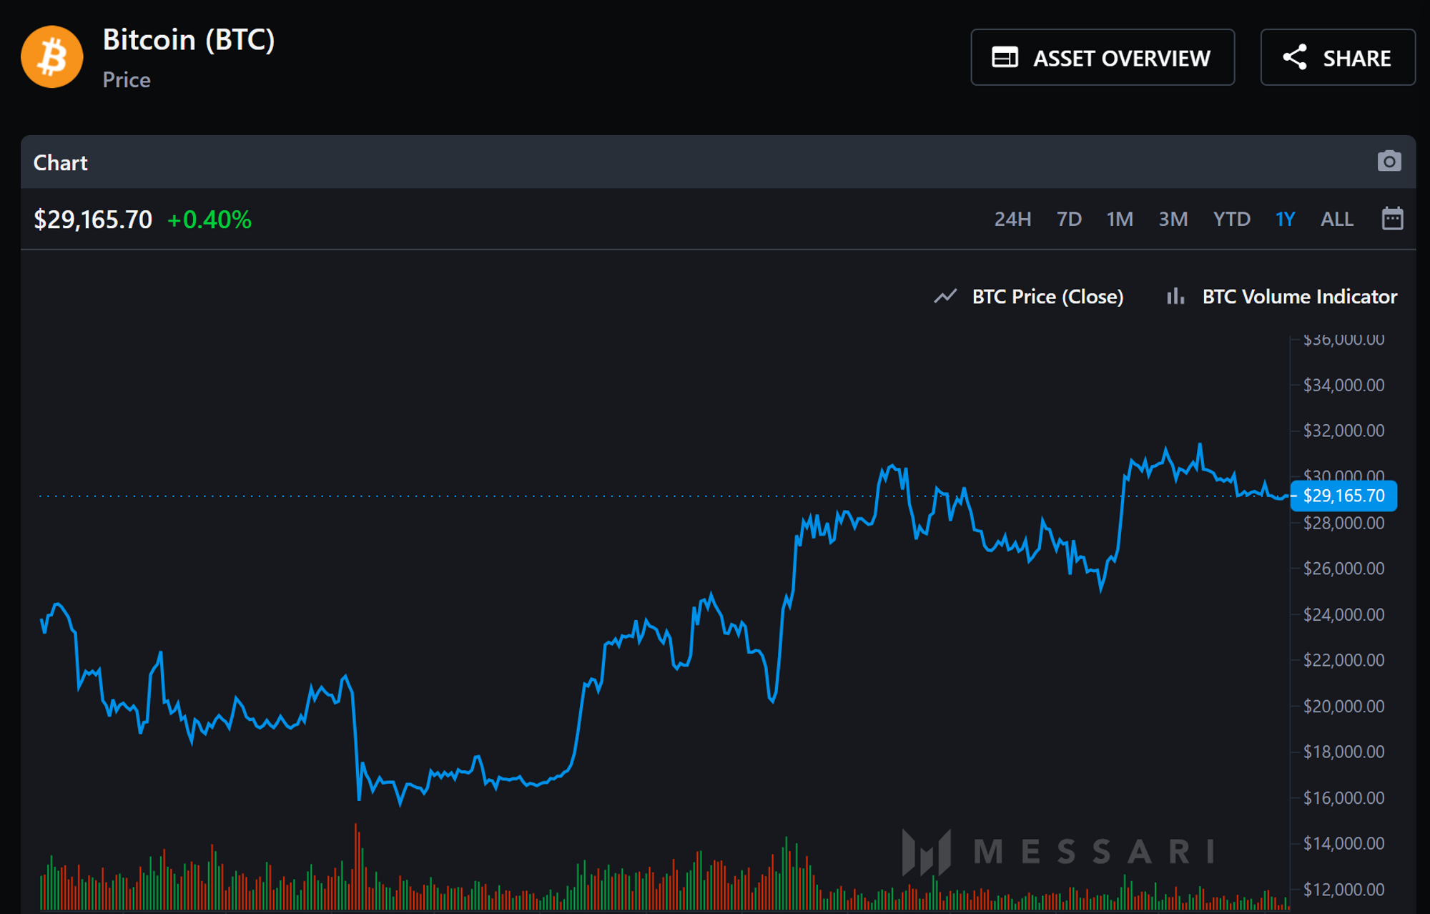Switch chart to 3M range
The height and width of the screenshot is (914, 1430).
click(x=1173, y=220)
